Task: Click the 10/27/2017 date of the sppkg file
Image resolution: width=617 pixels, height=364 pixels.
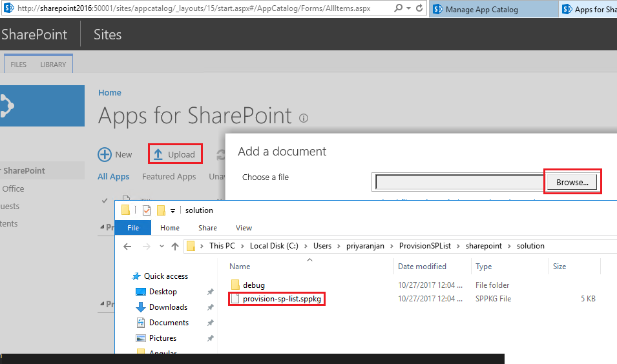Action: 430,299
